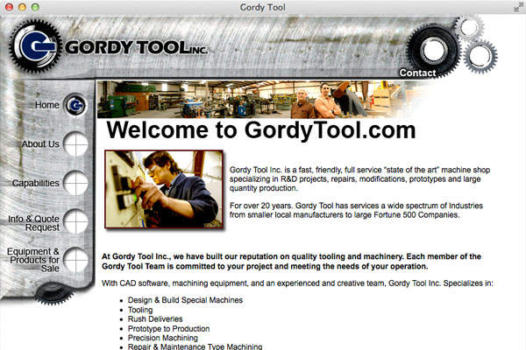The width and height of the screenshot is (526, 350).
Task: Click the 'Gordy Tool Inc. is a fast, friendly' paragraph
Action: 360,179
